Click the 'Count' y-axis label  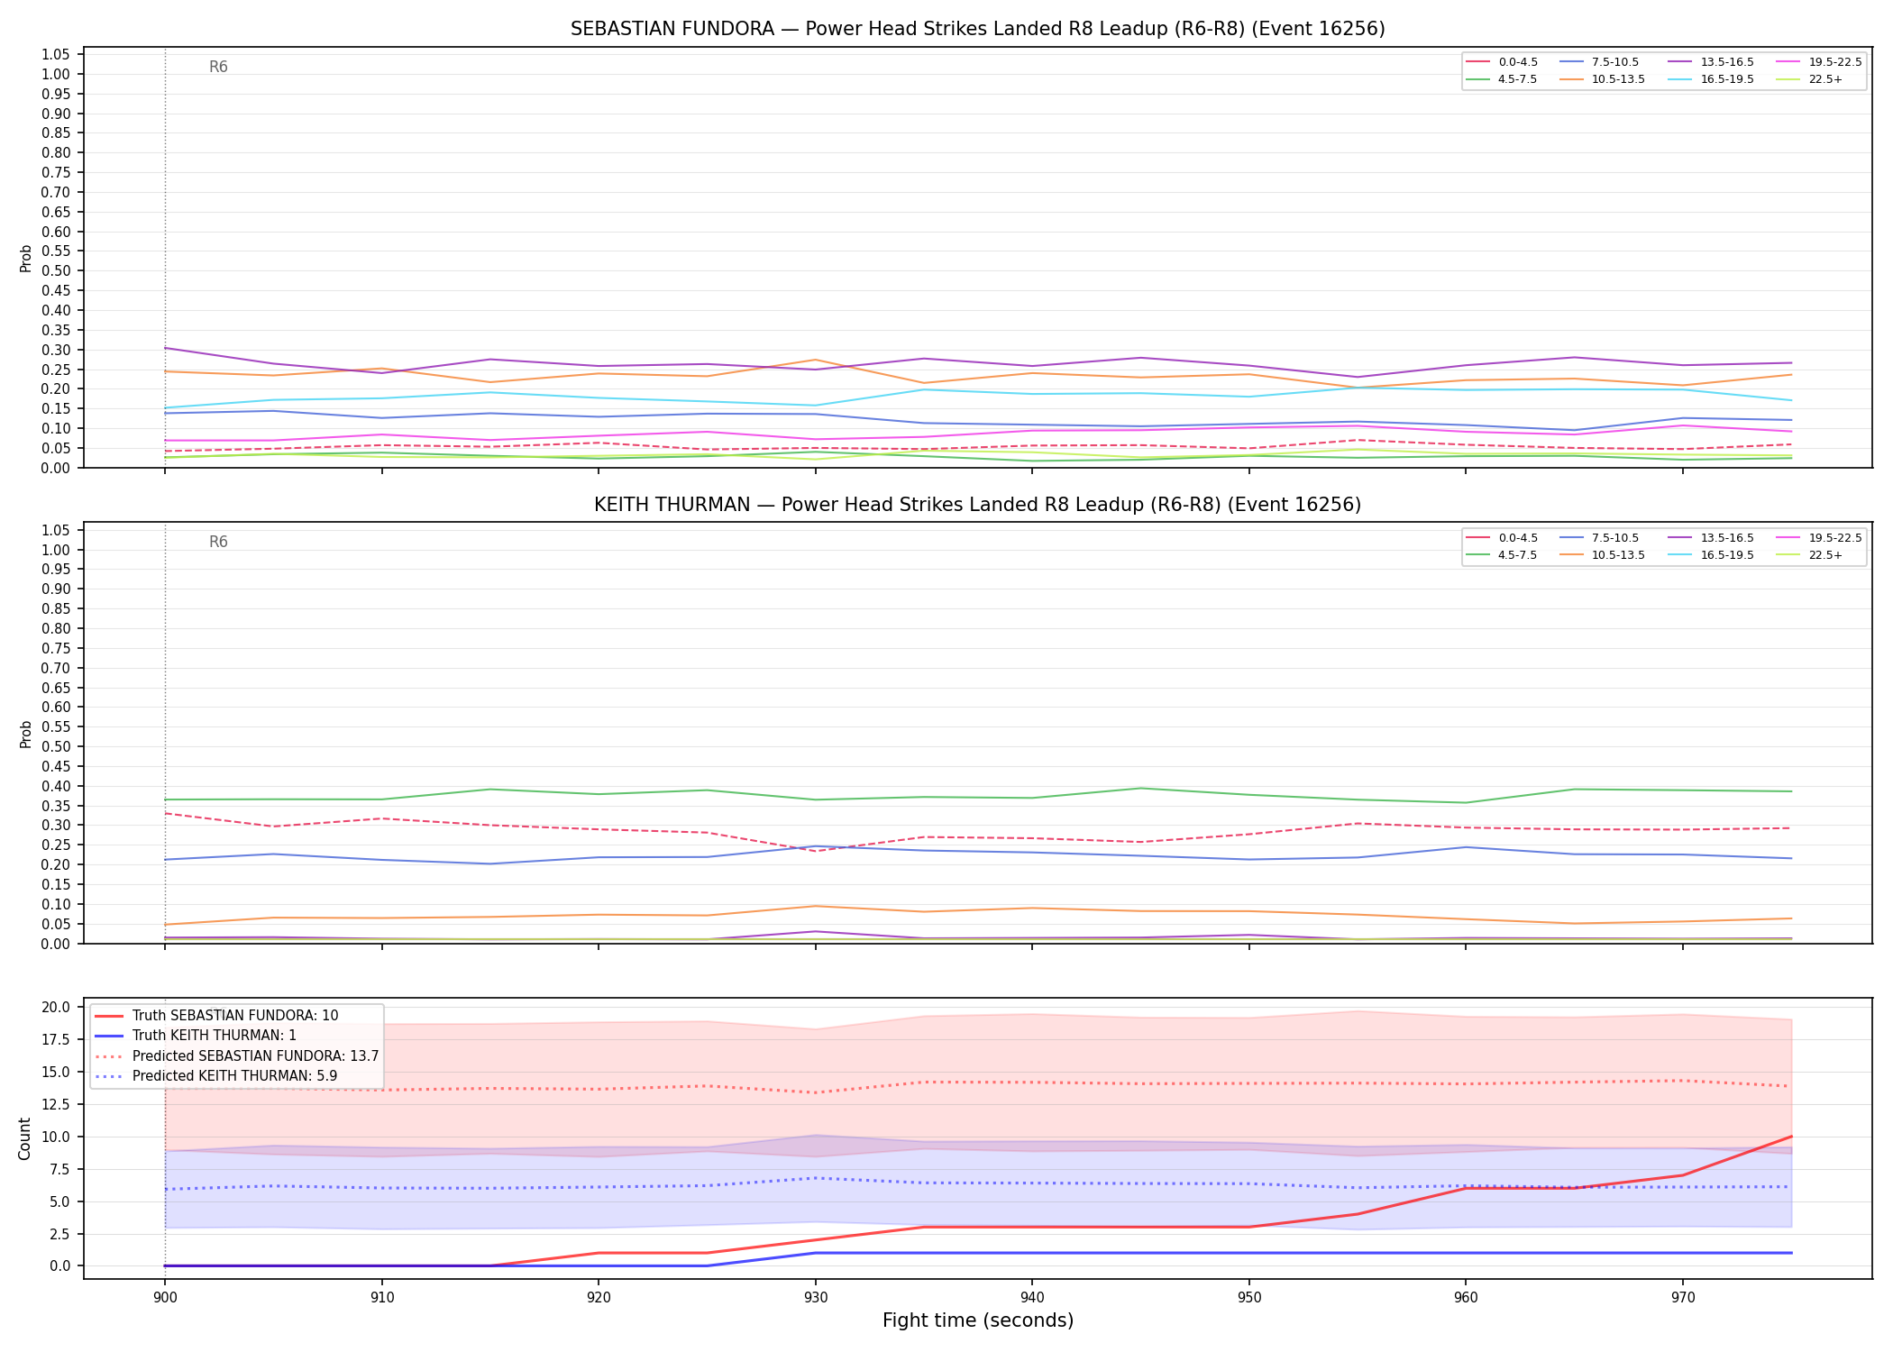tap(24, 1138)
